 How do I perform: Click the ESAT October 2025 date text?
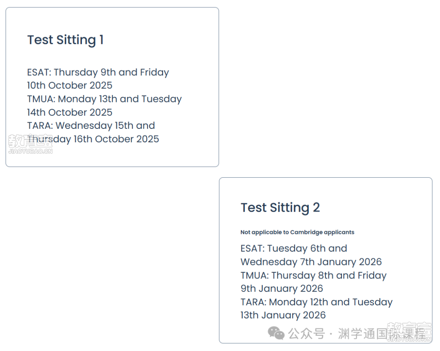pos(98,79)
